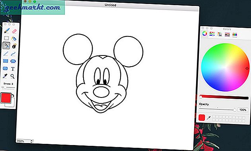Screen dimensions: 251x151
Task: Select the Eyedropper tool in toolbox
Action: click(x=5, y=76)
